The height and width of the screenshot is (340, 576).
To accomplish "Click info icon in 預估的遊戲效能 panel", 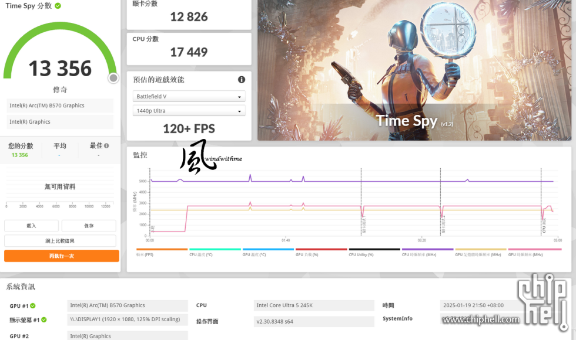I will [242, 80].
